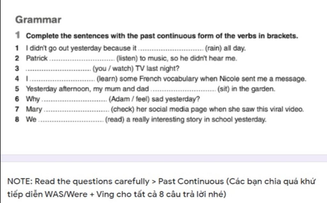Click the blank before (rain) in sentence 1
327x203 pixels.
170,49
